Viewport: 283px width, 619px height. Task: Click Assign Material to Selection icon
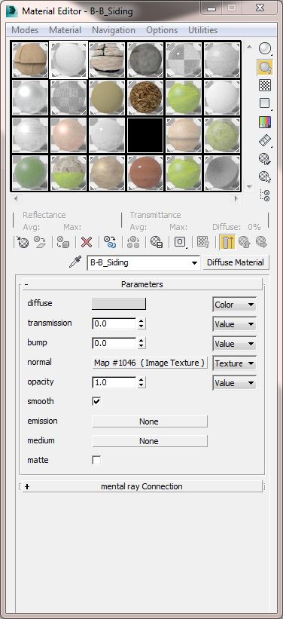63,242
